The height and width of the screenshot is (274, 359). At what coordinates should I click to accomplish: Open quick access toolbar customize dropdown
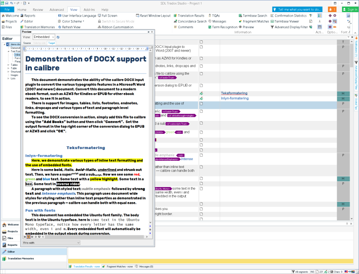(29, 3)
